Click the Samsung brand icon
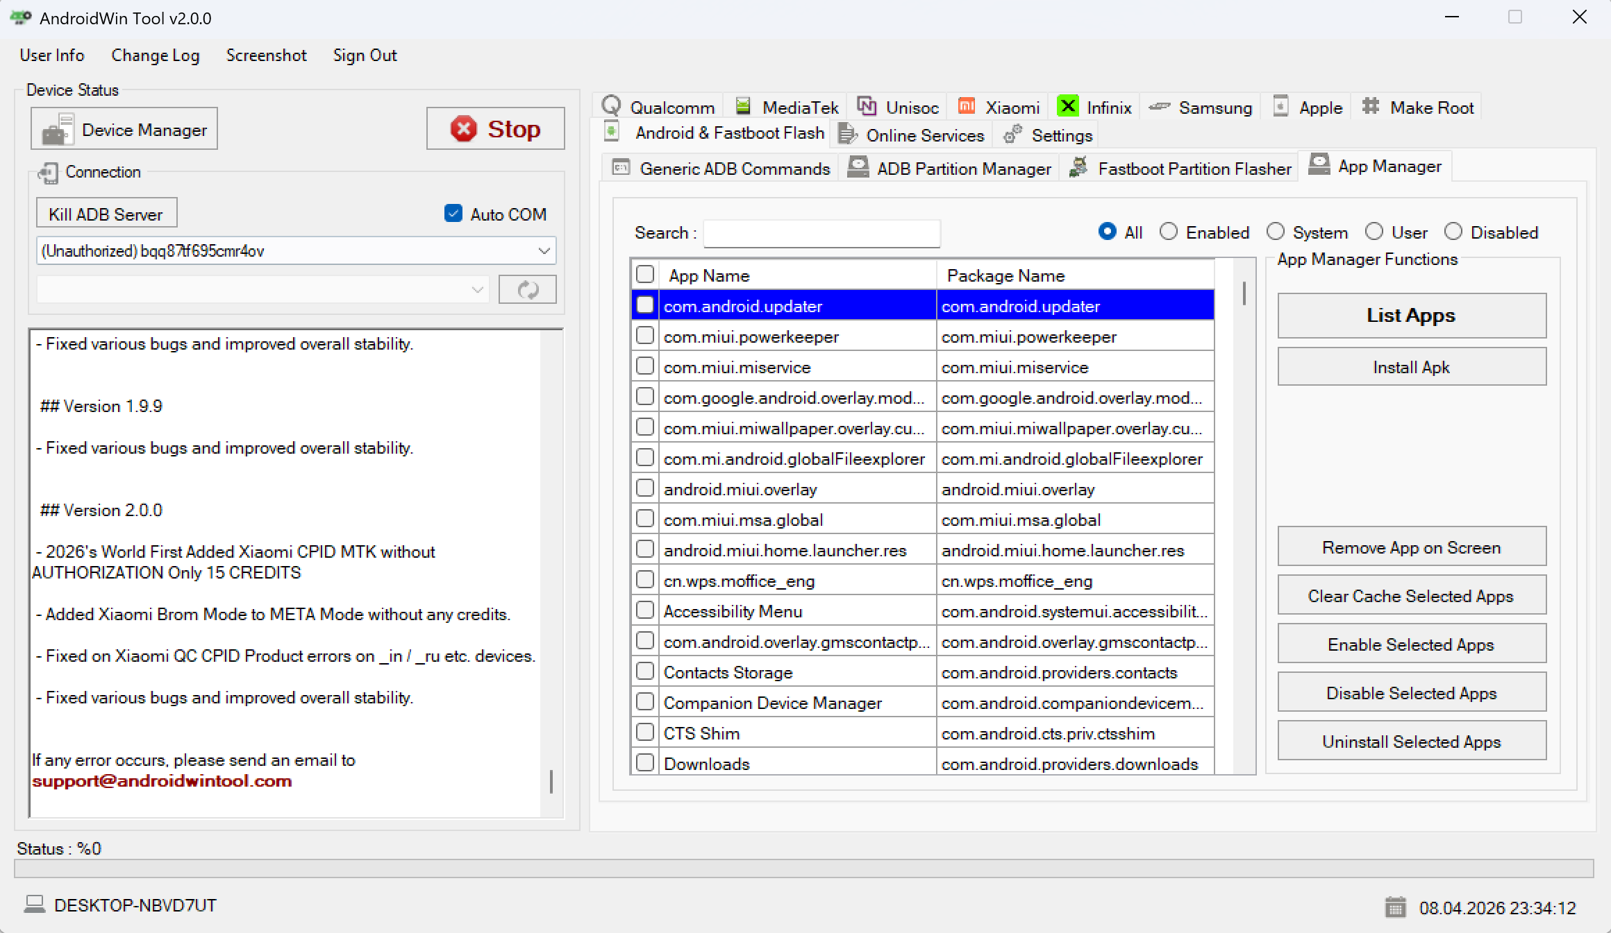Image resolution: width=1611 pixels, height=933 pixels. (1158, 106)
